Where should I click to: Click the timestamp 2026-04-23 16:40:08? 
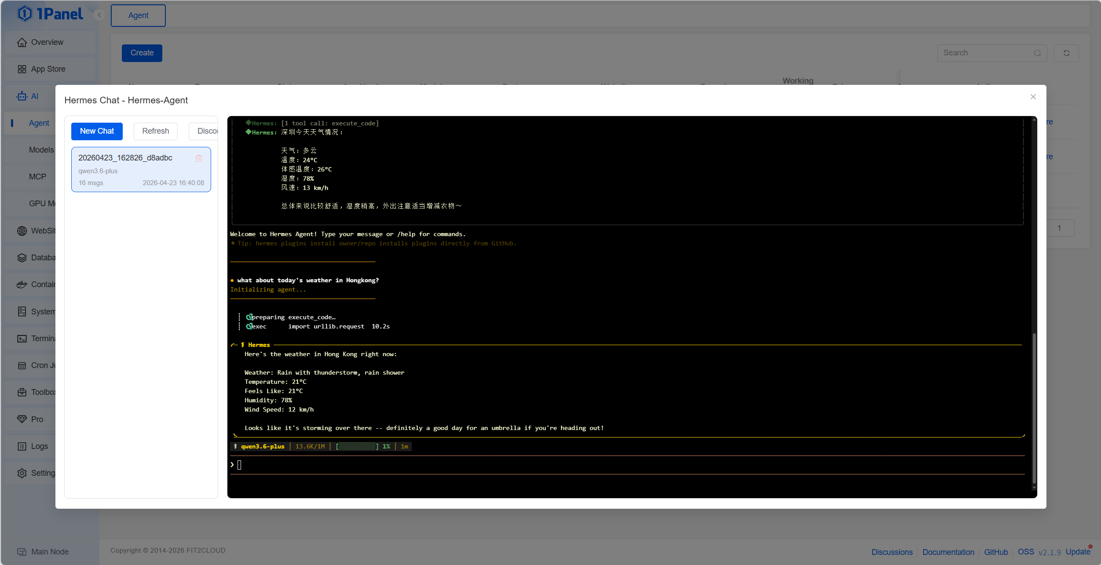173,183
